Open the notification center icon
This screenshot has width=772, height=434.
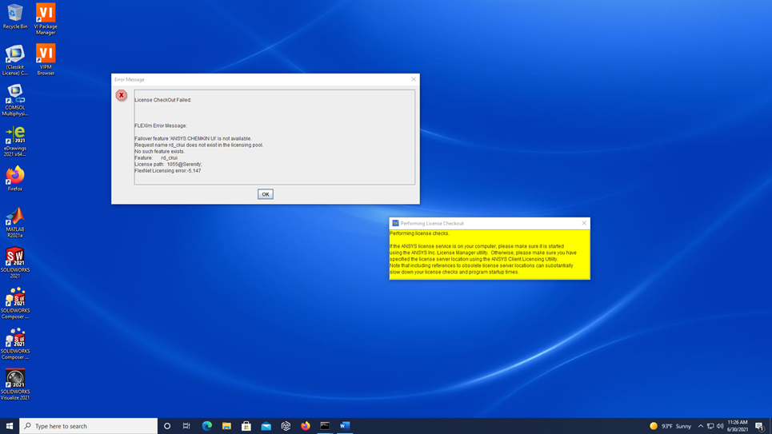tap(760, 426)
